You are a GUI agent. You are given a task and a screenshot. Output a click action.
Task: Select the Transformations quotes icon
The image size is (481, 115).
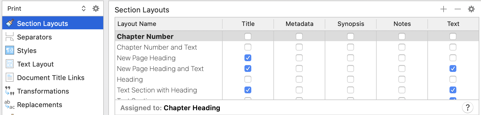point(10,91)
